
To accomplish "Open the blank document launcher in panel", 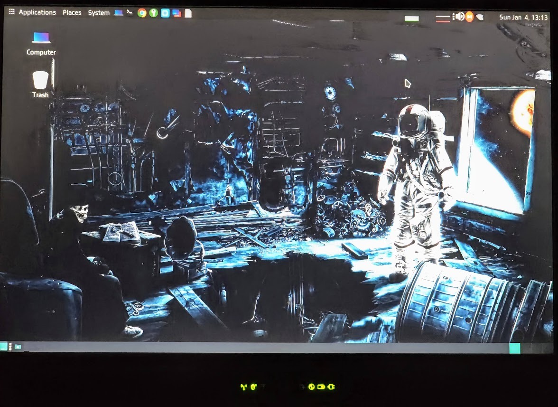I will click(188, 13).
